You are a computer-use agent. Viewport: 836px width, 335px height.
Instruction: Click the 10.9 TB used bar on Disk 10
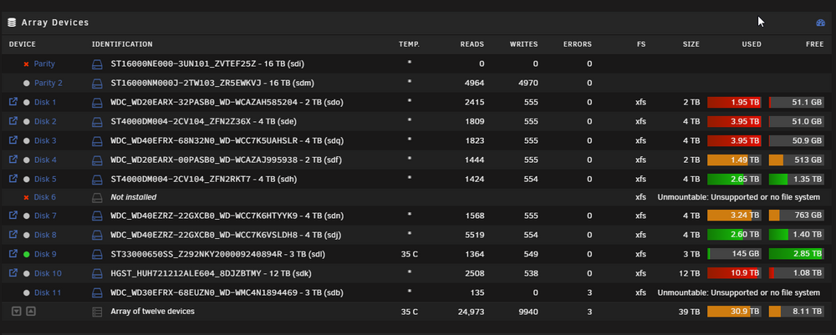(x=734, y=273)
